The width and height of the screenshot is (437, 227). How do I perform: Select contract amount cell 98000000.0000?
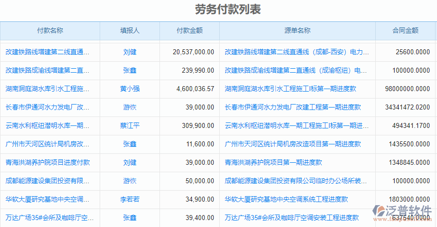[x=407, y=89]
